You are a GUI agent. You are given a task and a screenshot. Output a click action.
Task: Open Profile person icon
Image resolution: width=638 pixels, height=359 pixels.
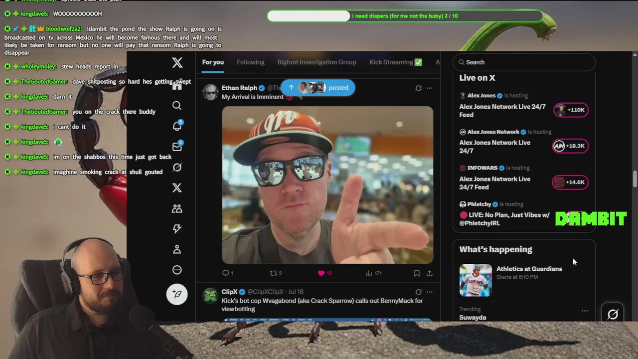(177, 249)
